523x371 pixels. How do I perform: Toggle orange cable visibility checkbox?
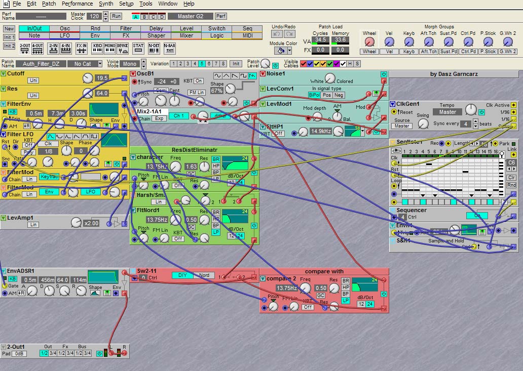[323, 64]
